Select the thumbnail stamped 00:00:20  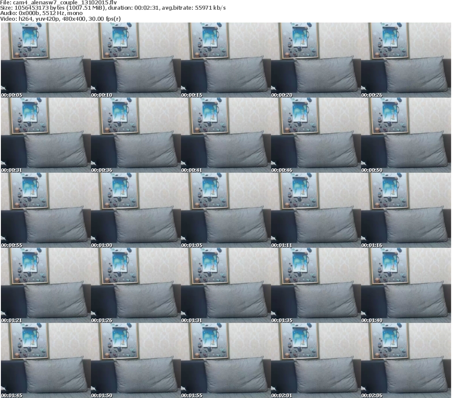[316, 60]
